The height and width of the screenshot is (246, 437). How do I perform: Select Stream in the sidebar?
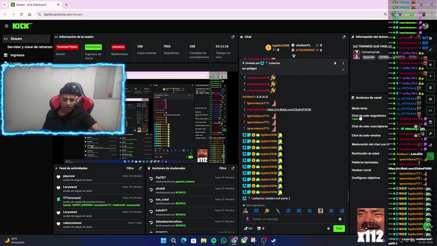pos(26,39)
